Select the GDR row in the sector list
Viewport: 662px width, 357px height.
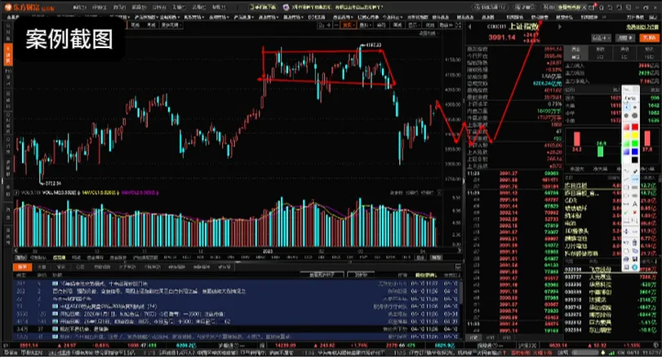tap(610, 201)
